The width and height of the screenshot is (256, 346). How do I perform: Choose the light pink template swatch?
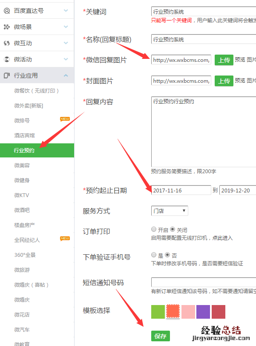(x=188, y=311)
